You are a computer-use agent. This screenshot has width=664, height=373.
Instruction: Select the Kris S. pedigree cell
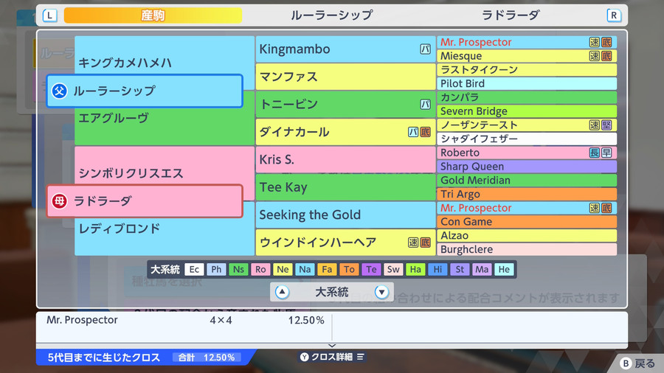point(345,159)
